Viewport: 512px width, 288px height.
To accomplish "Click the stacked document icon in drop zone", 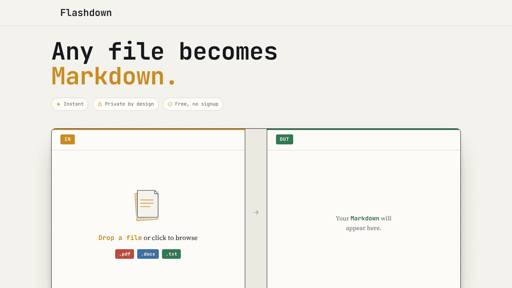I will (147, 205).
